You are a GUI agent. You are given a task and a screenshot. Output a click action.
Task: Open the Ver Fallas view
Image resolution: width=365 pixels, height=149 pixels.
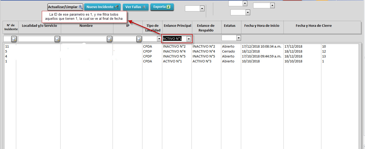pos(136,7)
